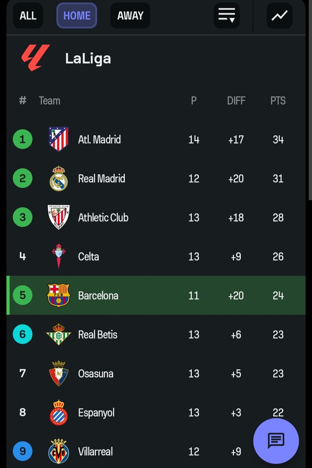The width and height of the screenshot is (312, 468).
Task: Open the LaLiga league title
Action: point(88,58)
